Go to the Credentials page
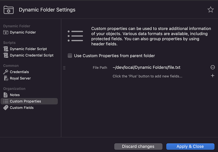 (x=19, y=72)
